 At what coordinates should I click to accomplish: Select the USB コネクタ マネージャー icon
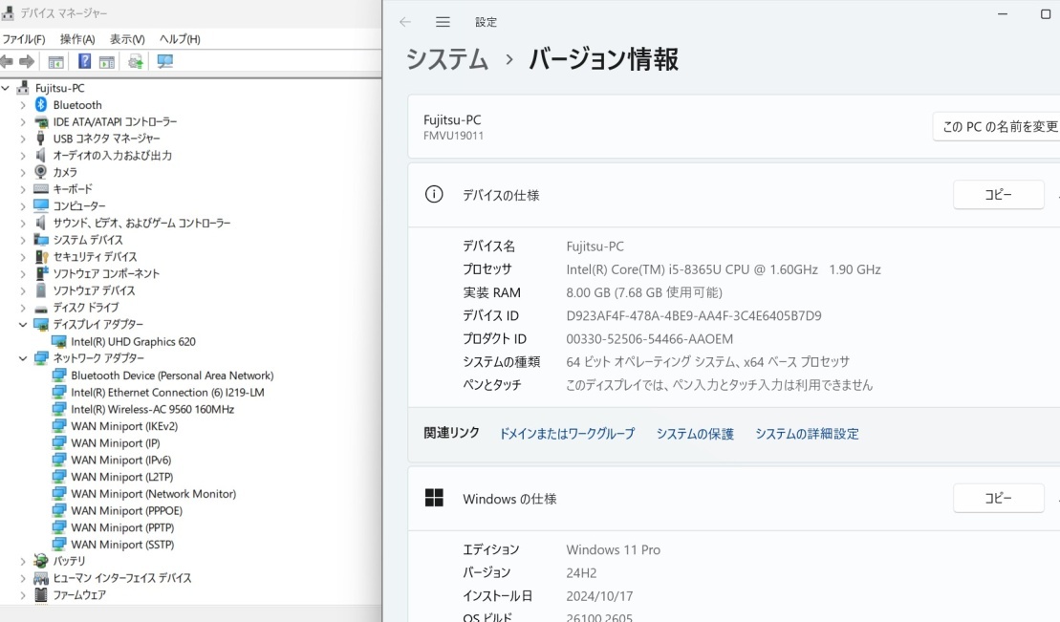click(41, 138)
